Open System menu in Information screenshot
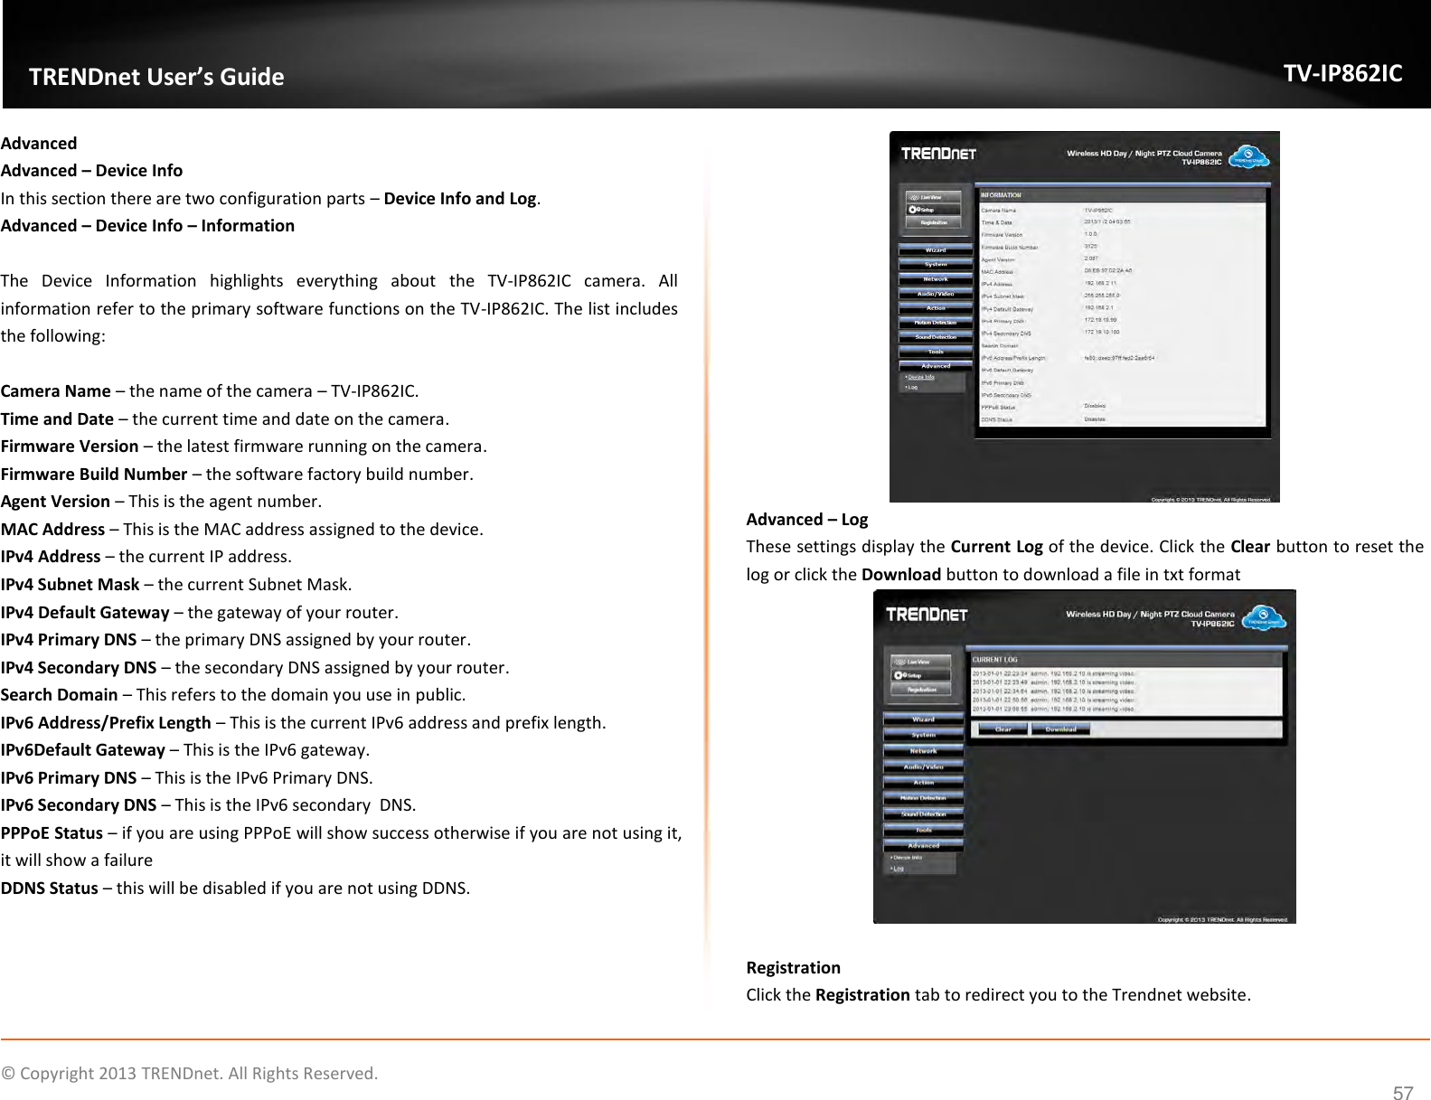Screen dimensions: 1431x1100 click(x=936, y=265)
